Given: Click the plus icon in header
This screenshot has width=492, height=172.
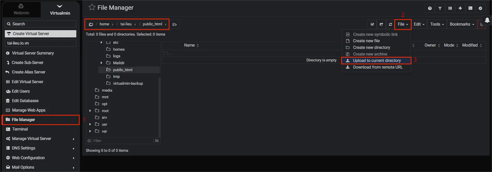Looking at the screenshot, I should 460,8.
